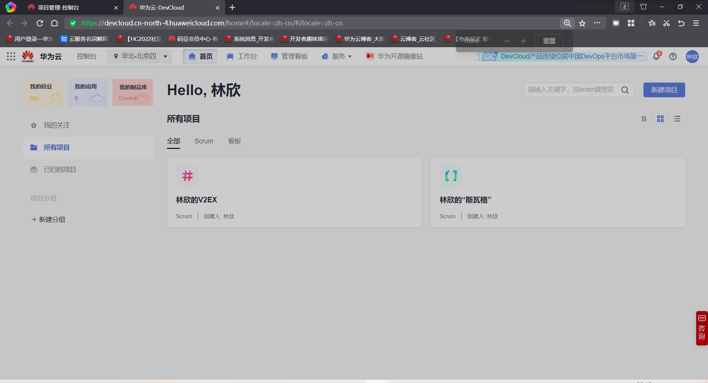The width and height of the screenshot is (708, 383).
Task: Increase zoom with the plus button
Action: (x=523, y=41)
